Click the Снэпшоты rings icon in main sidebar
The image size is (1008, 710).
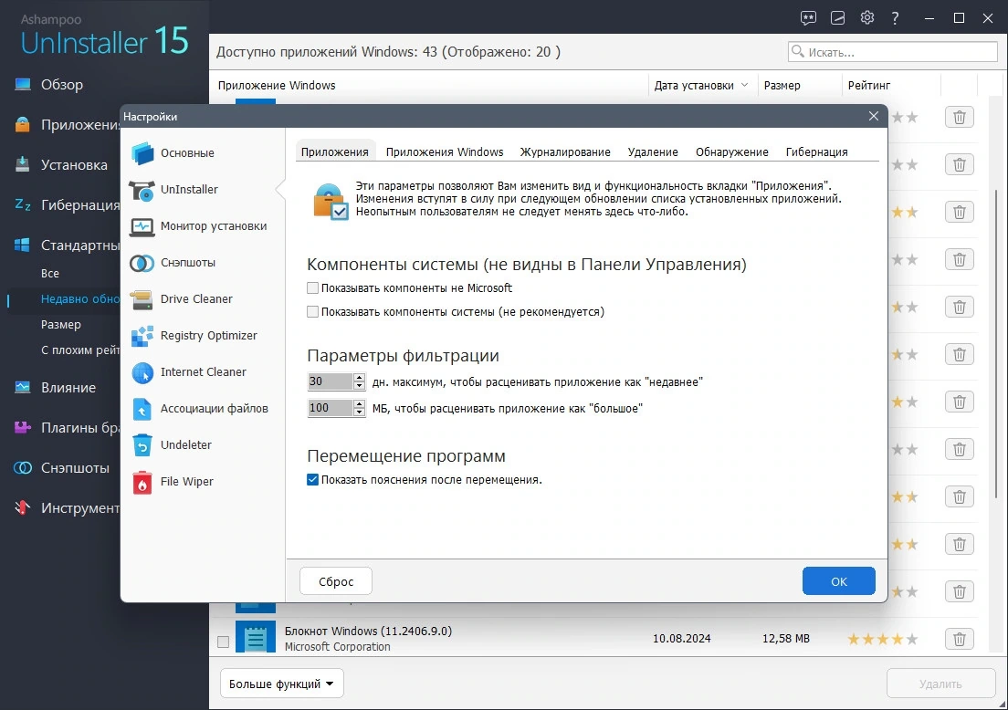point(23,468)
